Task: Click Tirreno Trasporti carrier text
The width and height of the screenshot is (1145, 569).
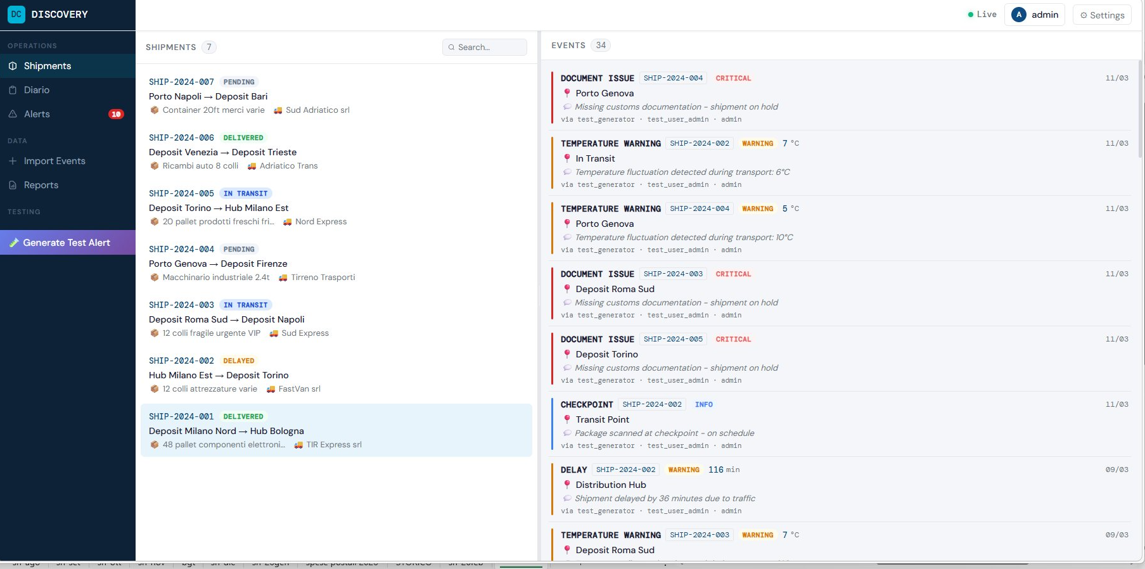Action: [323, 278]
